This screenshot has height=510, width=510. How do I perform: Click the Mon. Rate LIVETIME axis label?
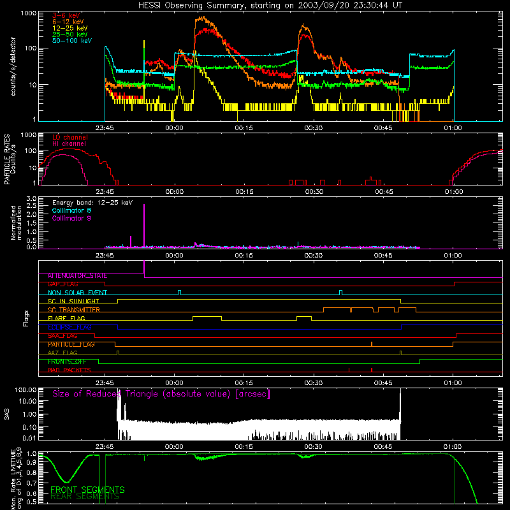pos(16,479)
